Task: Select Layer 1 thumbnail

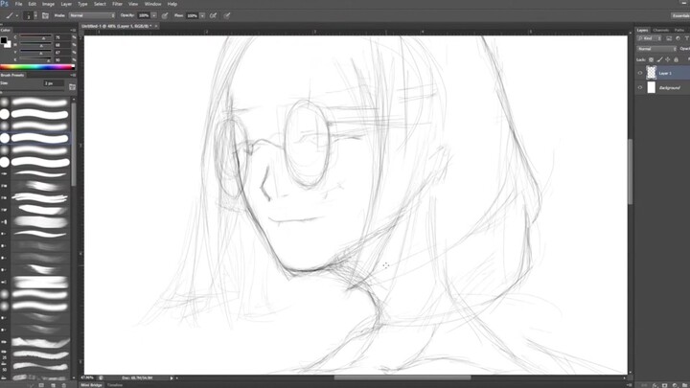Action: tap(652, 73)
